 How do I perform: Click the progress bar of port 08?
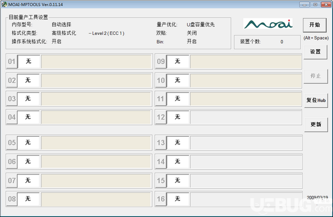(x=96, y=199)
